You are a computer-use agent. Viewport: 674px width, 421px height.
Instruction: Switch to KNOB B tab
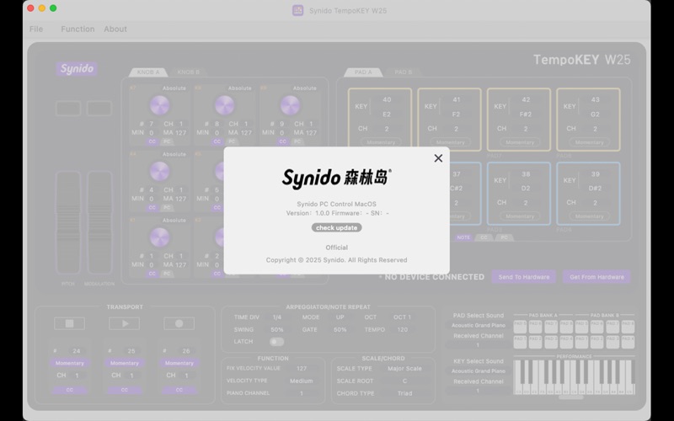click(189, 72)
